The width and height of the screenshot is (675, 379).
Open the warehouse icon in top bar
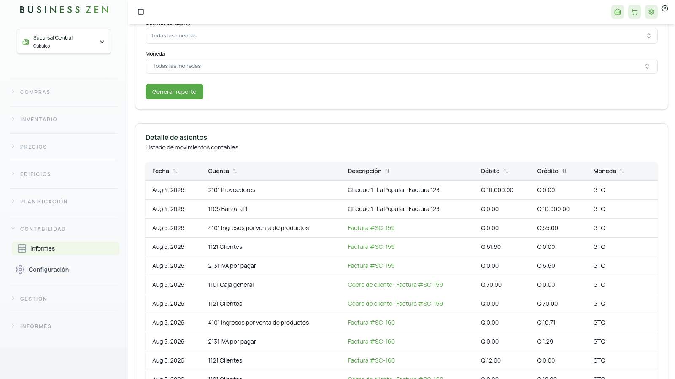(x=618, y=12)
